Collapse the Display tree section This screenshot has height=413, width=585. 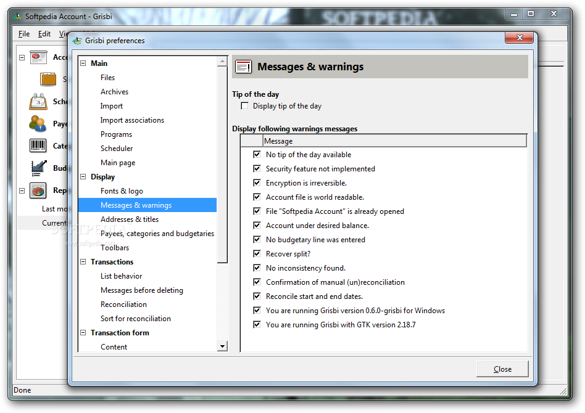(x=83, y=177)
